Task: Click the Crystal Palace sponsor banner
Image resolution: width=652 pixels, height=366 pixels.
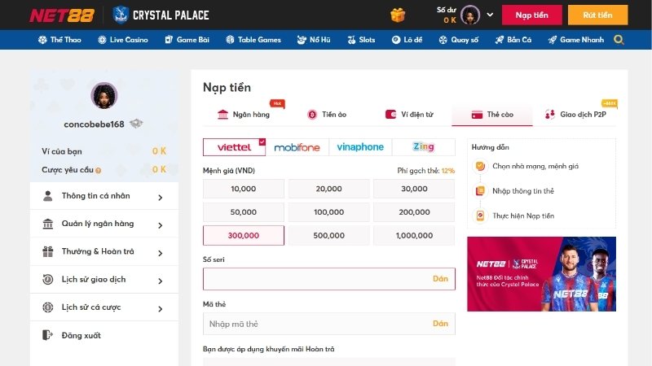Action: pos(541,274)
